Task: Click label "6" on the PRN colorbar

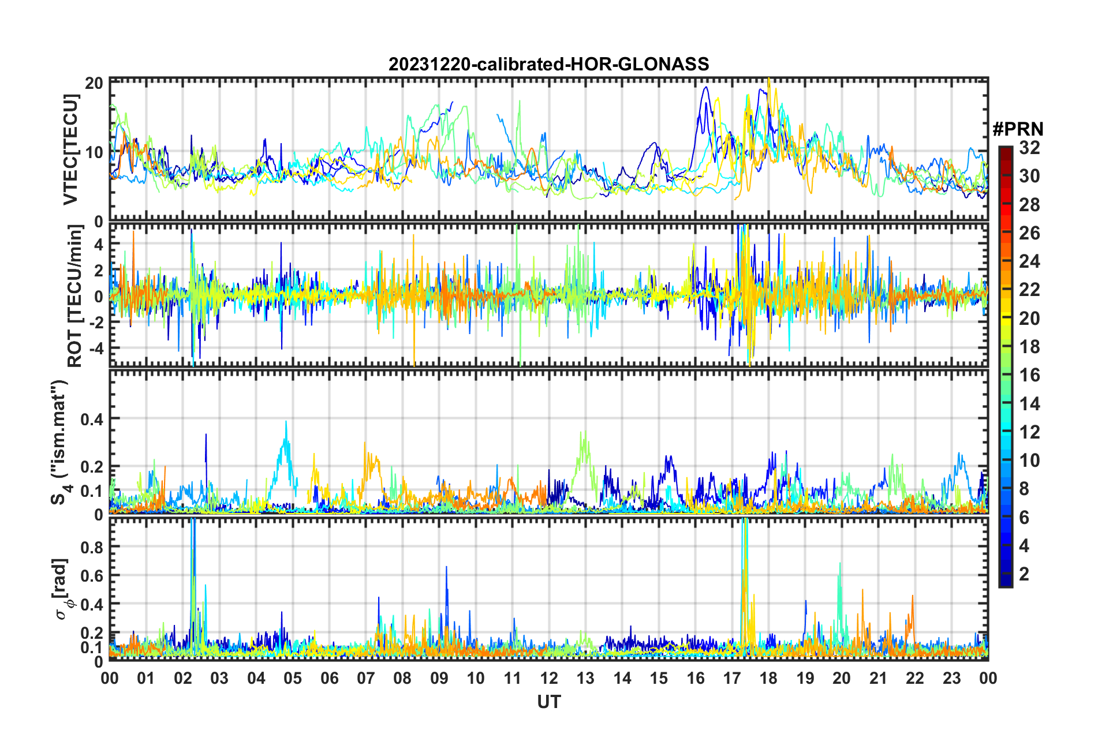Action: coord(1024,518)
